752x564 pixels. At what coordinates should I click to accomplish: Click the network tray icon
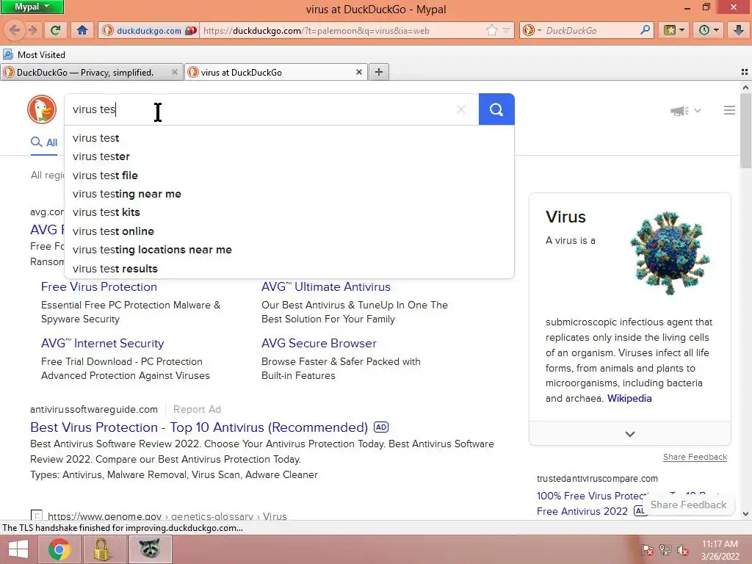pos(665,550)
